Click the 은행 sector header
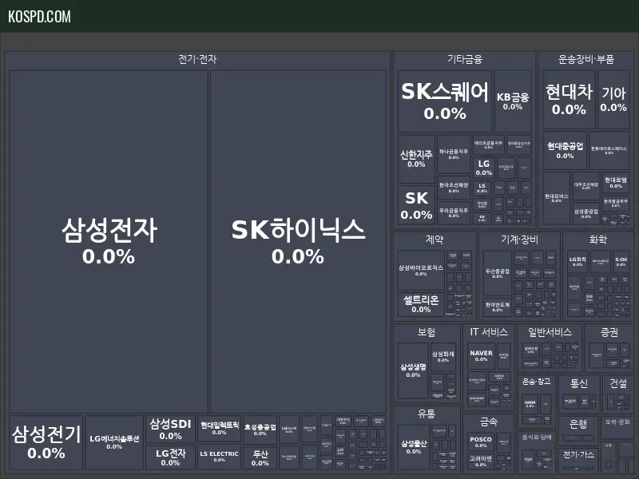639x479 pixels. pos(578,425)
